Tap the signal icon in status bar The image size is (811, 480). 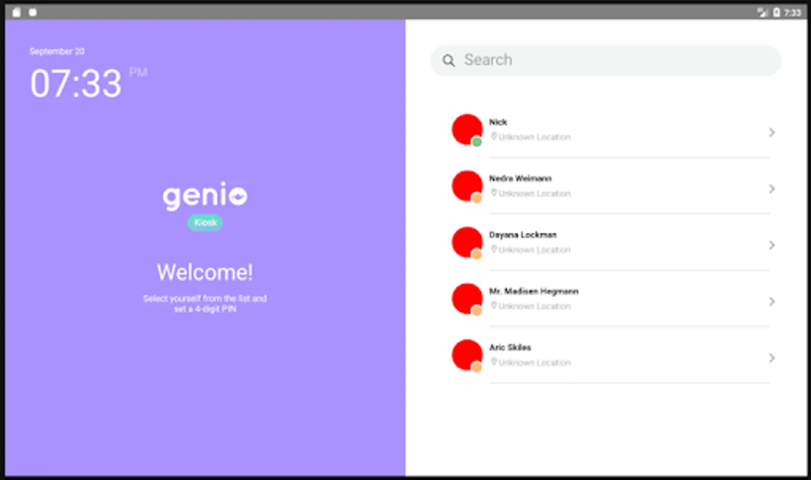click(762, 12)
